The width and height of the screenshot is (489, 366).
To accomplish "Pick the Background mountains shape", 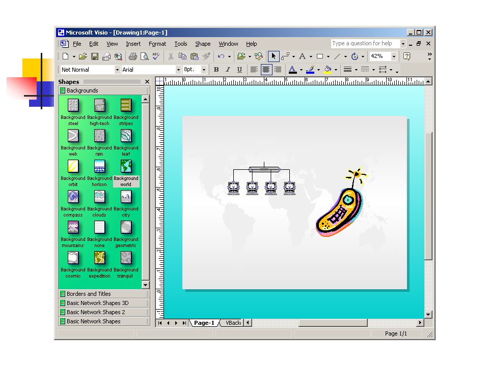I will click(73, 234).
